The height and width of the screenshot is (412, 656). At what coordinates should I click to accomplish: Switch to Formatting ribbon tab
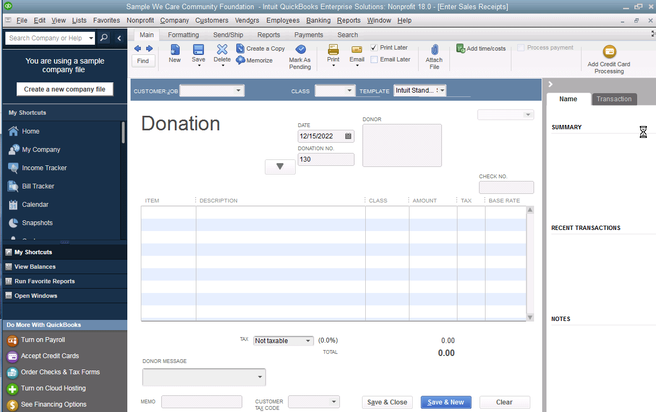pos(183,35)
